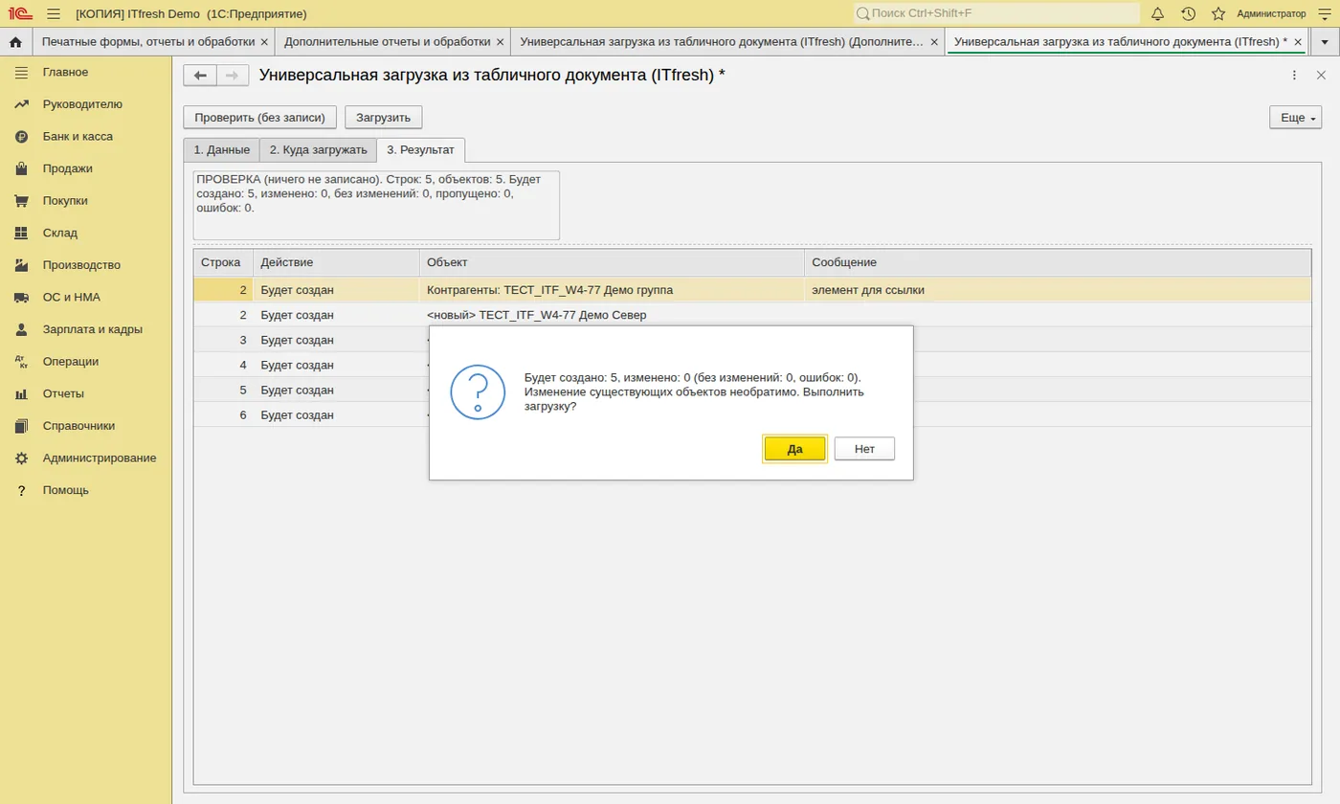Click the Загрузить button
Image resolution: width=1340 pixels, height=804 pixels.
pyautogui.click(x=383, y=117)
